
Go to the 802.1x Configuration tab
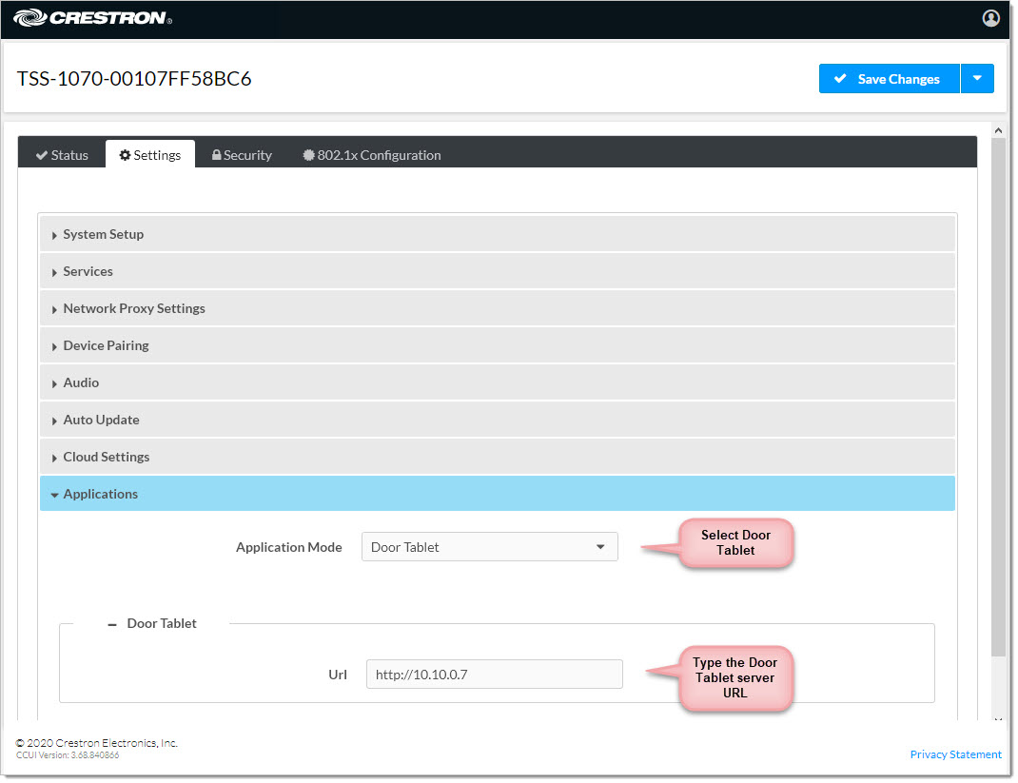pyautogui.click(x=372, y=155)
